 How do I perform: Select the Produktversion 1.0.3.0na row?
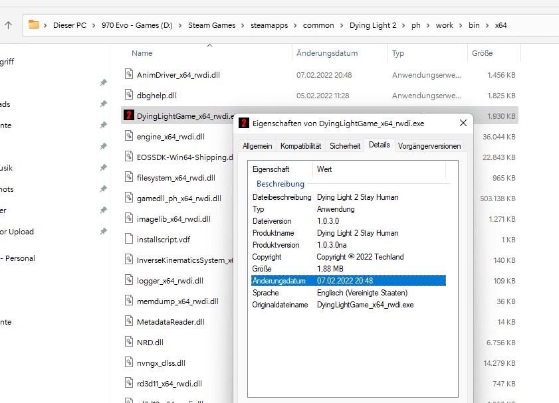[348, 244]
